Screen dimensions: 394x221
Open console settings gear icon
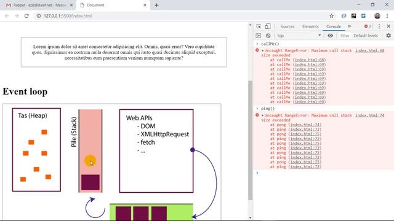click(388, 36)
